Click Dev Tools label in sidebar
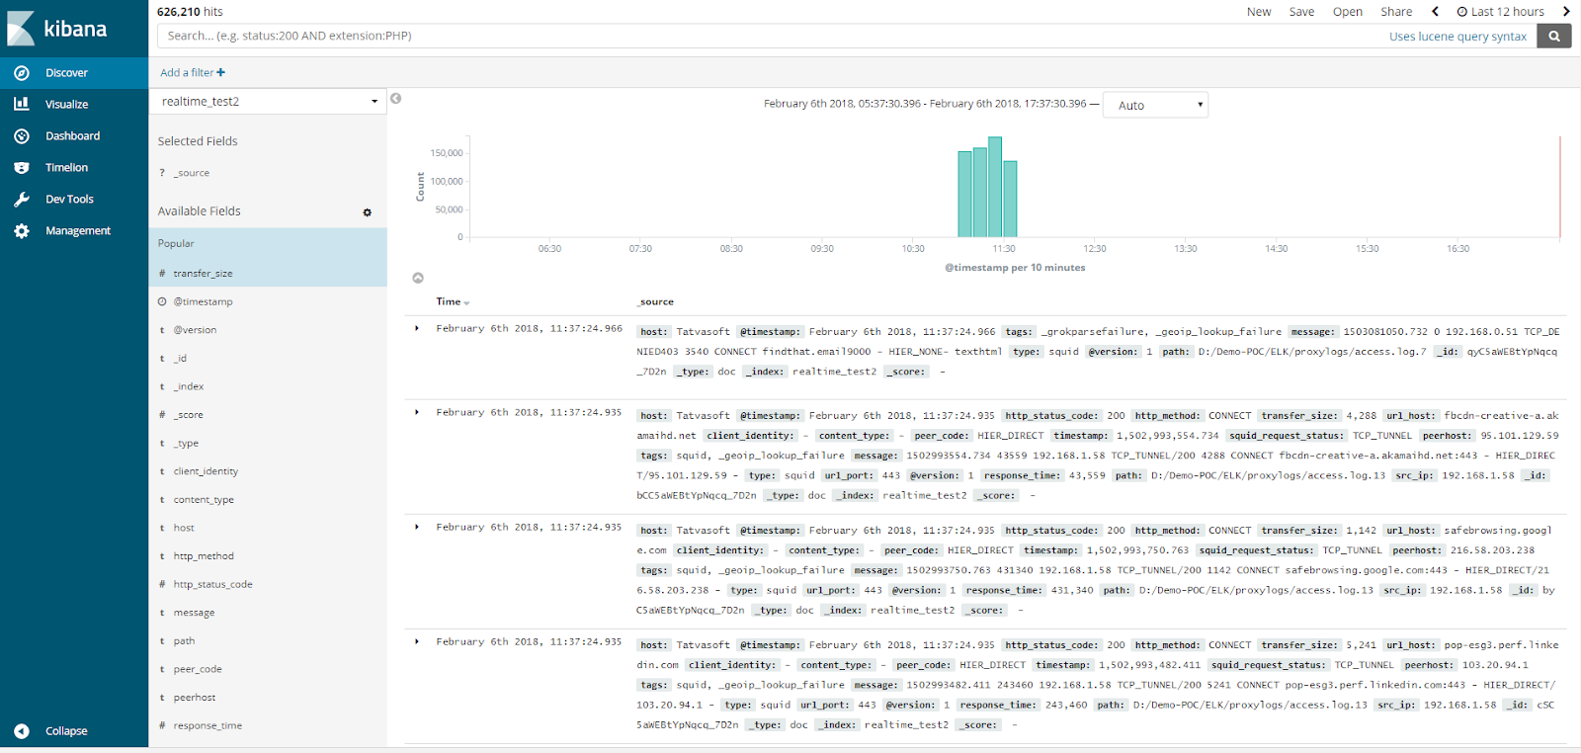The height and width of the screenshot is (753, 1581). pos(69,199)
